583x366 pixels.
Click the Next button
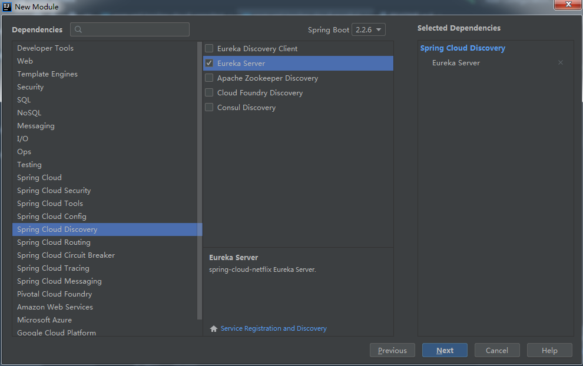click(445, 350)
